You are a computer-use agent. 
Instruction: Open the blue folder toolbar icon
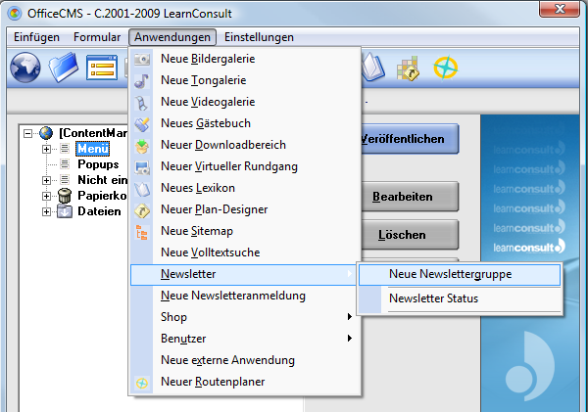click(64, 68)
